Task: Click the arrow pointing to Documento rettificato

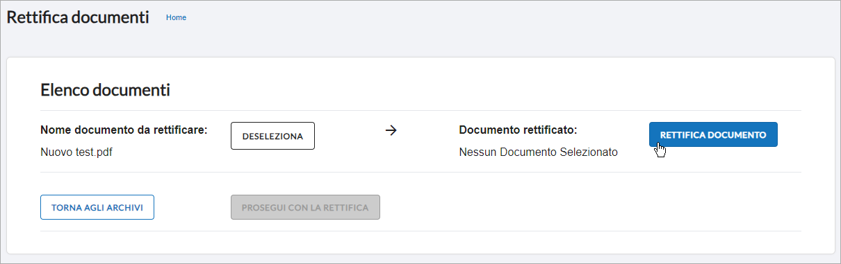Action: (x=391, y=130)
